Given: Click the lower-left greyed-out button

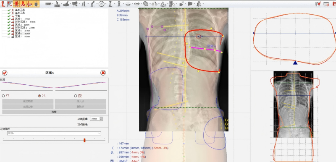Looking at the screenshot, I should (x=28, y=107).
